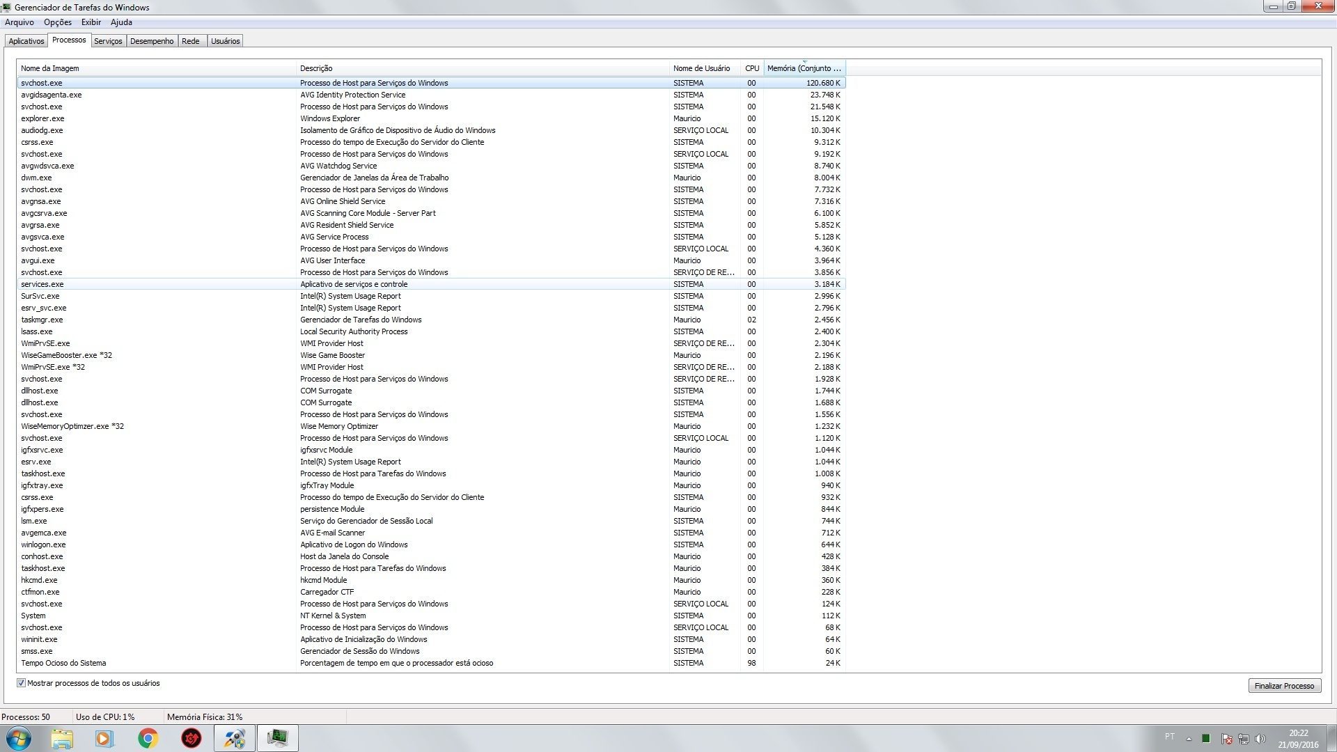
Task: Sort by Nome da Imagem column header
Action: 157,68
